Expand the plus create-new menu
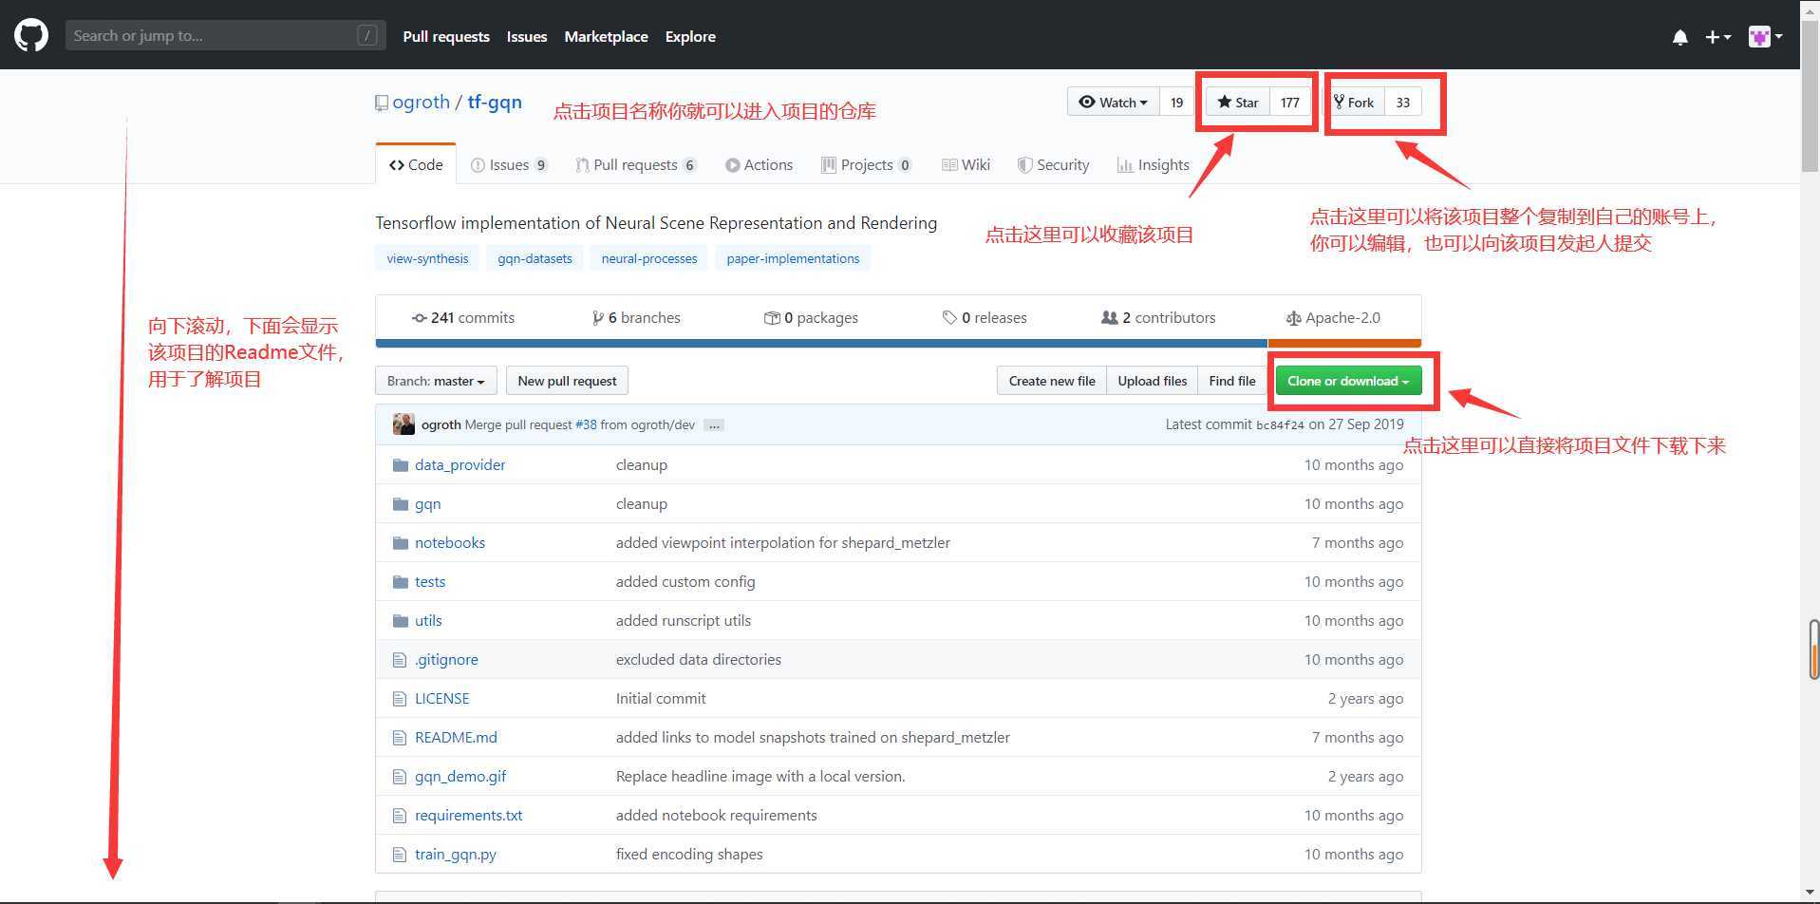 click(x=1717, y=37)
